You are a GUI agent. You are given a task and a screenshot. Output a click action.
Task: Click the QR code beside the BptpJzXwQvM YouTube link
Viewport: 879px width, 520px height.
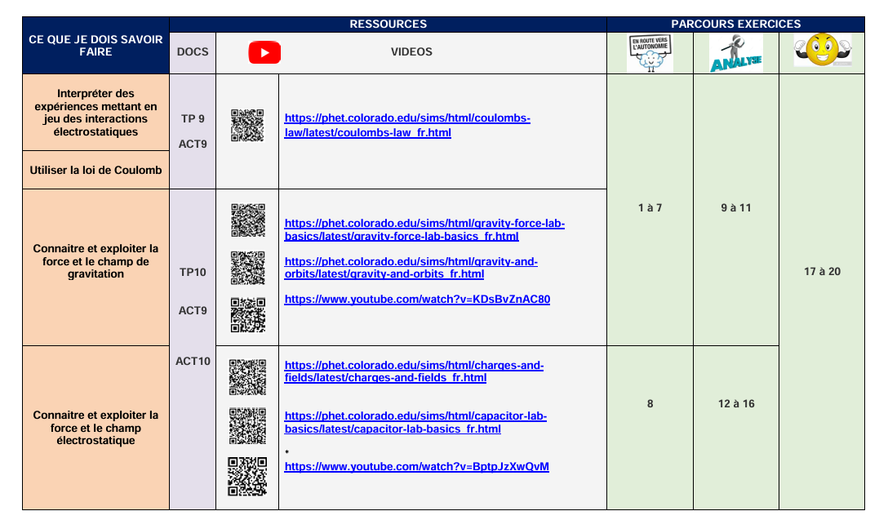pos(247,476)
